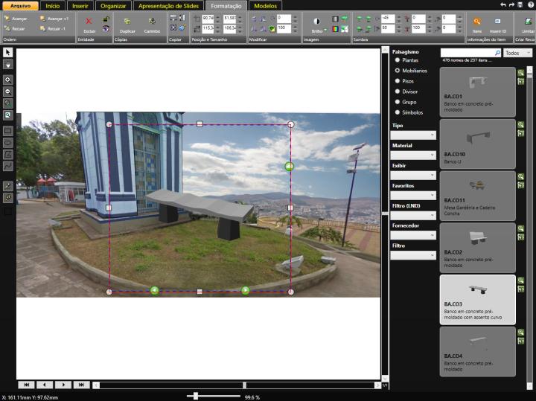Select the zoom out tool
The height and width of the screenshot is (401, 536).
pyautogui.click(x=8, y=92)
